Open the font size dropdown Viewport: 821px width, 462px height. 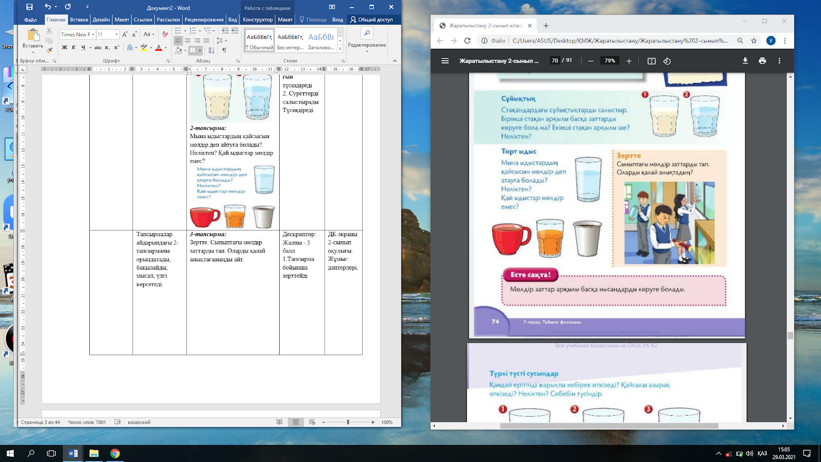(x=116, y=34)
